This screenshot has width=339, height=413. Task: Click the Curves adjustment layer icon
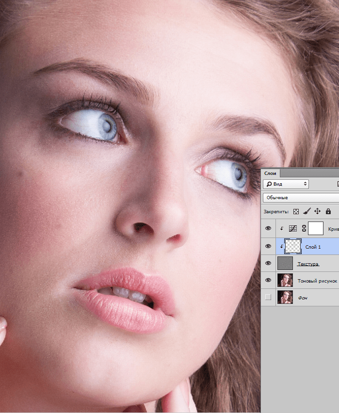[x=293, y=229]
